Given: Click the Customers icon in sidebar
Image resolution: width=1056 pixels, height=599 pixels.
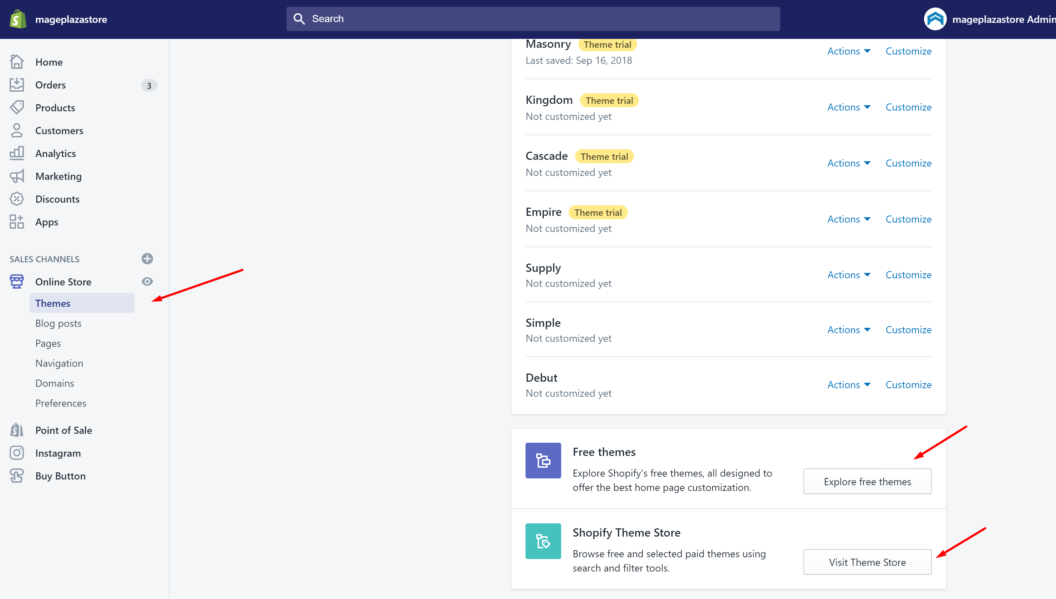Looking at the screenshot, I should [x=17, y=131].
